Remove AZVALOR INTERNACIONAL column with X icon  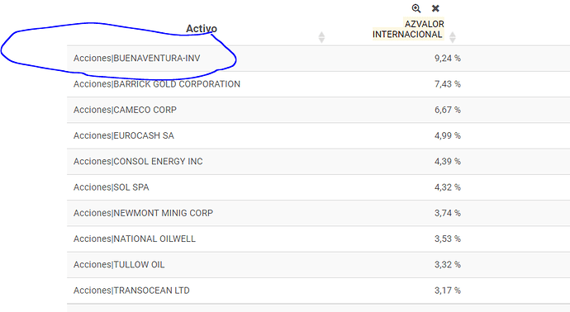tap(435, 8)
